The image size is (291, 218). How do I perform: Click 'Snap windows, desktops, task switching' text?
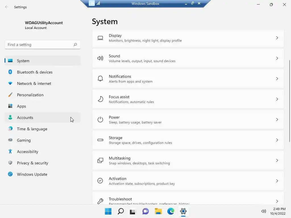(139, 163)
